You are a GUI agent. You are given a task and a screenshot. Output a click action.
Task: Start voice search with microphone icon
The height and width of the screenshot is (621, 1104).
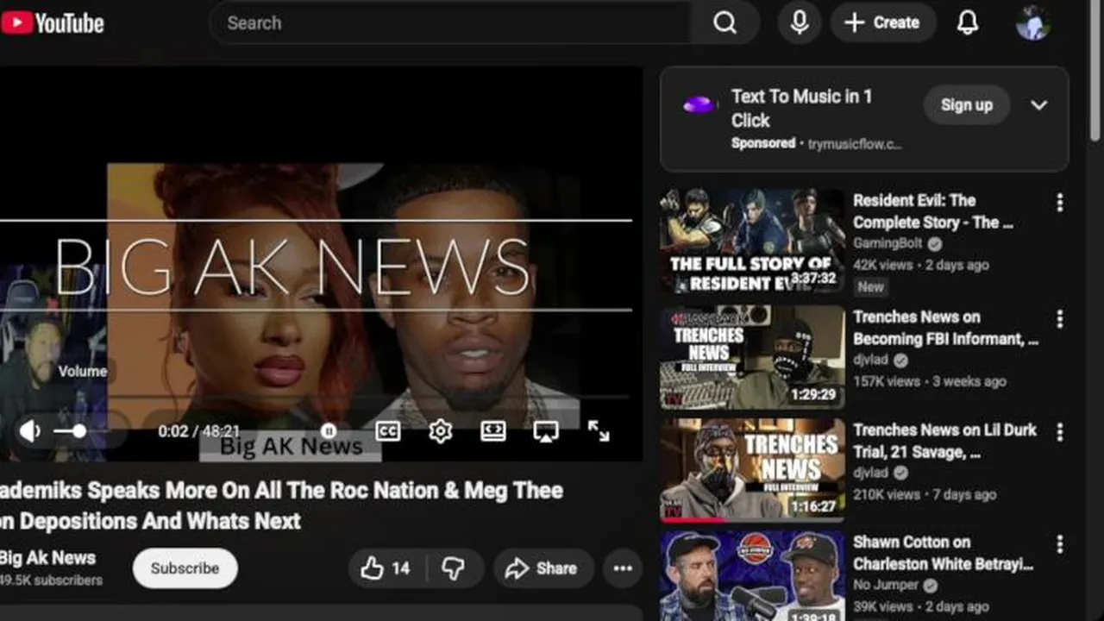pos(800,23)
